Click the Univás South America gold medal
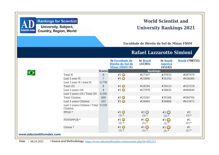The image size is (219, 155). coord(169,127)
